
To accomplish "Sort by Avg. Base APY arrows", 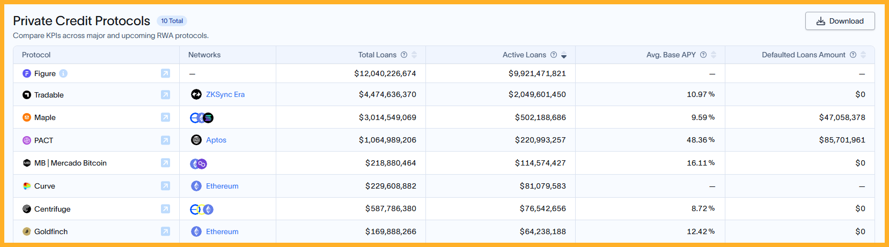I will [x=714, y=55].
